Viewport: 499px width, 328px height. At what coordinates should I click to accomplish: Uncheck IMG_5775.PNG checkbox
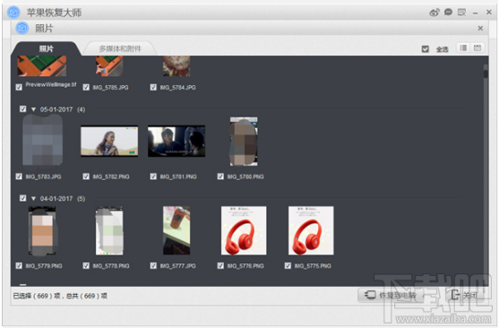[288, 265]
